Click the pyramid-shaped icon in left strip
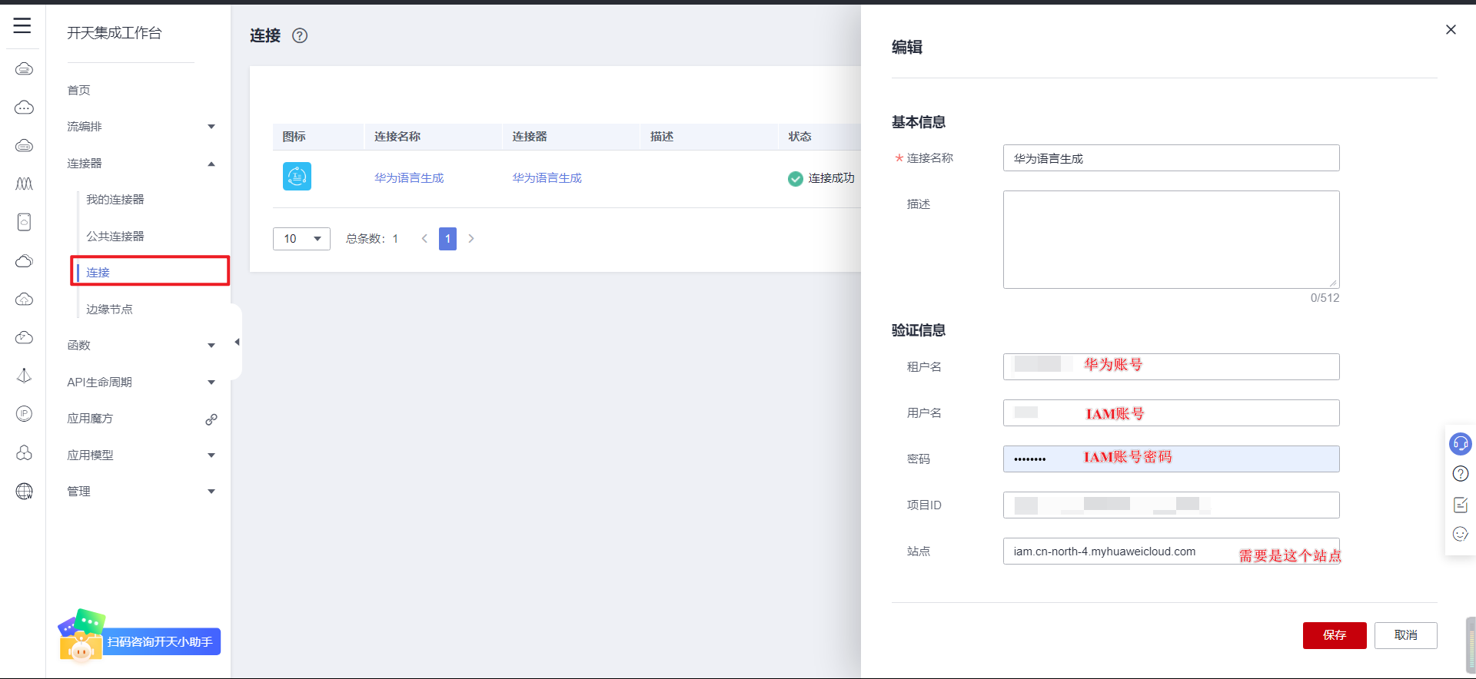Image resolution: width=1476 pixels, height=679 pixels. point(24,376)
